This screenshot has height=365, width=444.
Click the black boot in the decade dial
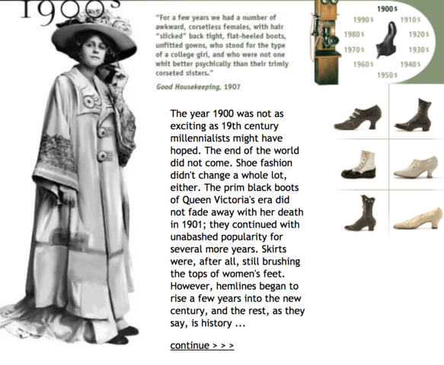[x=387, y=40]
